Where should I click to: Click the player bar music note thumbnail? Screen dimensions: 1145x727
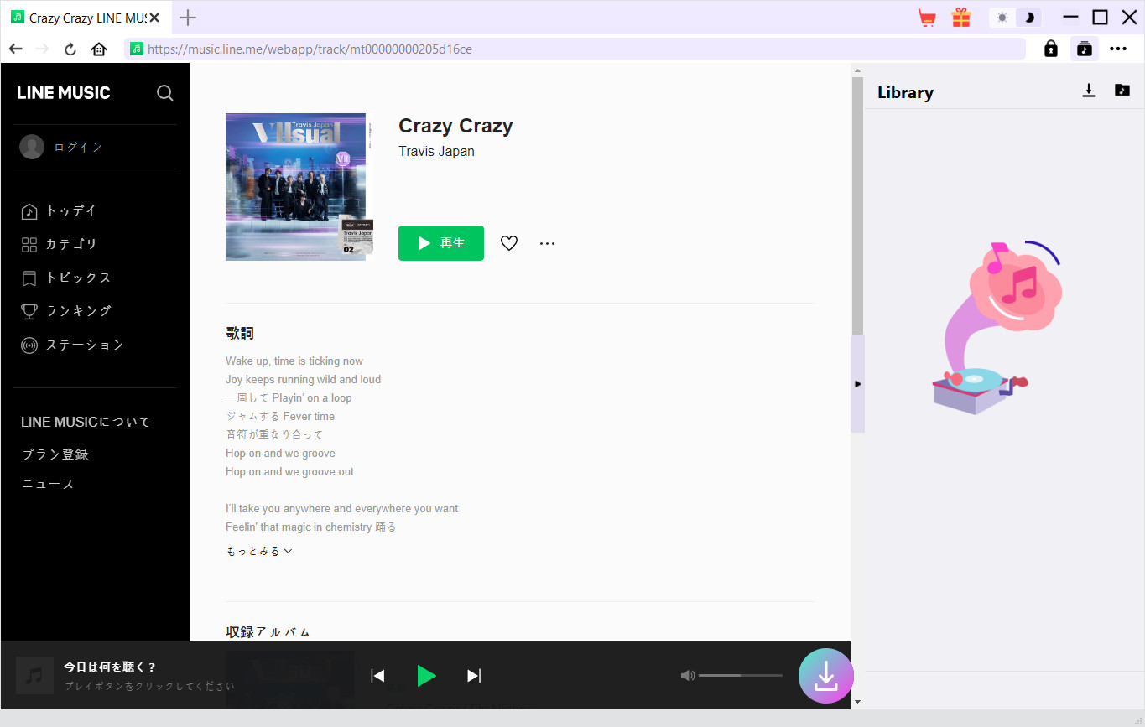pos(34,676)
